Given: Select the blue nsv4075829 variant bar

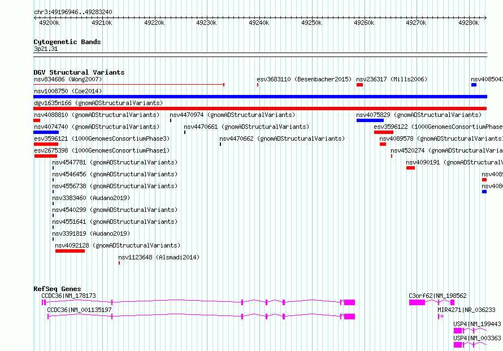Looking at the screenshot, I should pyautogui.click(x=370, y=120).
